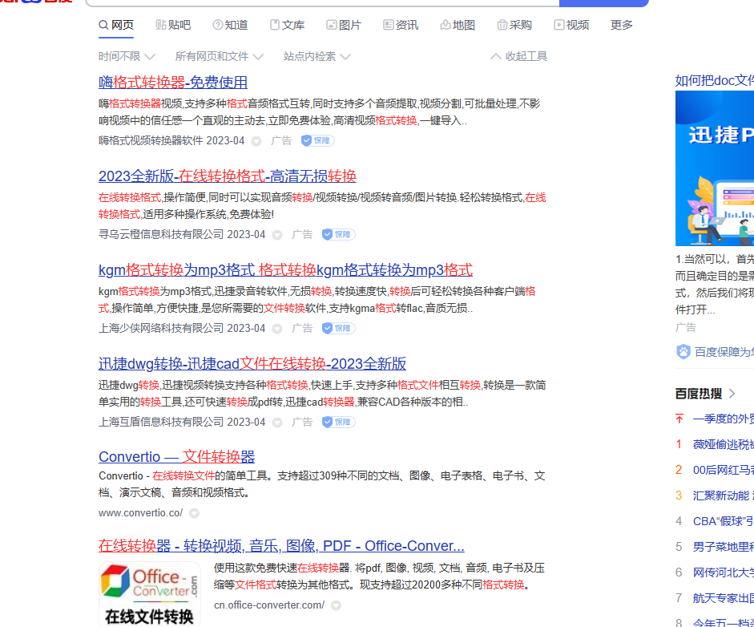Image resolution: width=754 pixels, height=627 pixels.
Task: Open the 2023全新版-在线转换格式 result
Action: click(228, 176)
